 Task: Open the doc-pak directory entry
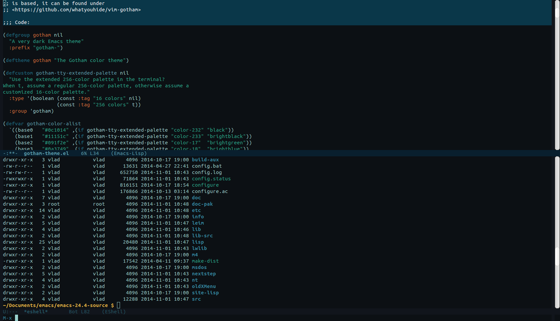[202, 204]
